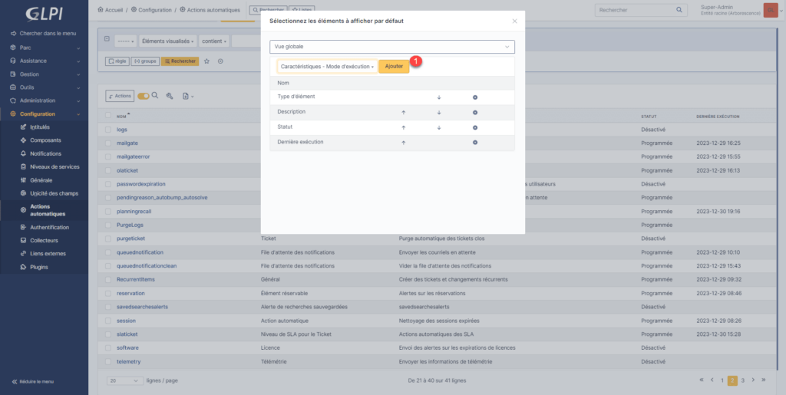Move Statut column down in the list
The width and height of the screenshot is (786, 395).
point(439,127)
